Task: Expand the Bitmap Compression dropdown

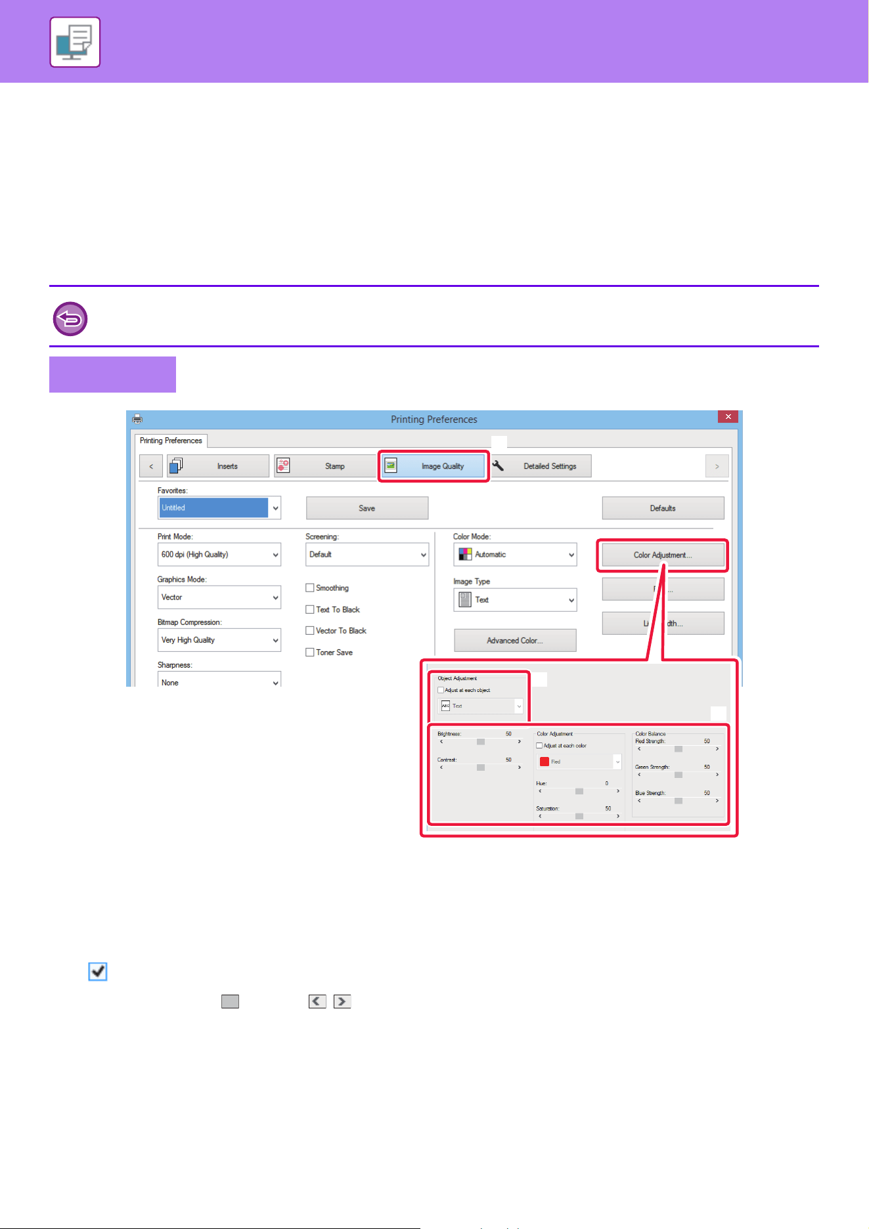Action: click(x=219, y=640)
